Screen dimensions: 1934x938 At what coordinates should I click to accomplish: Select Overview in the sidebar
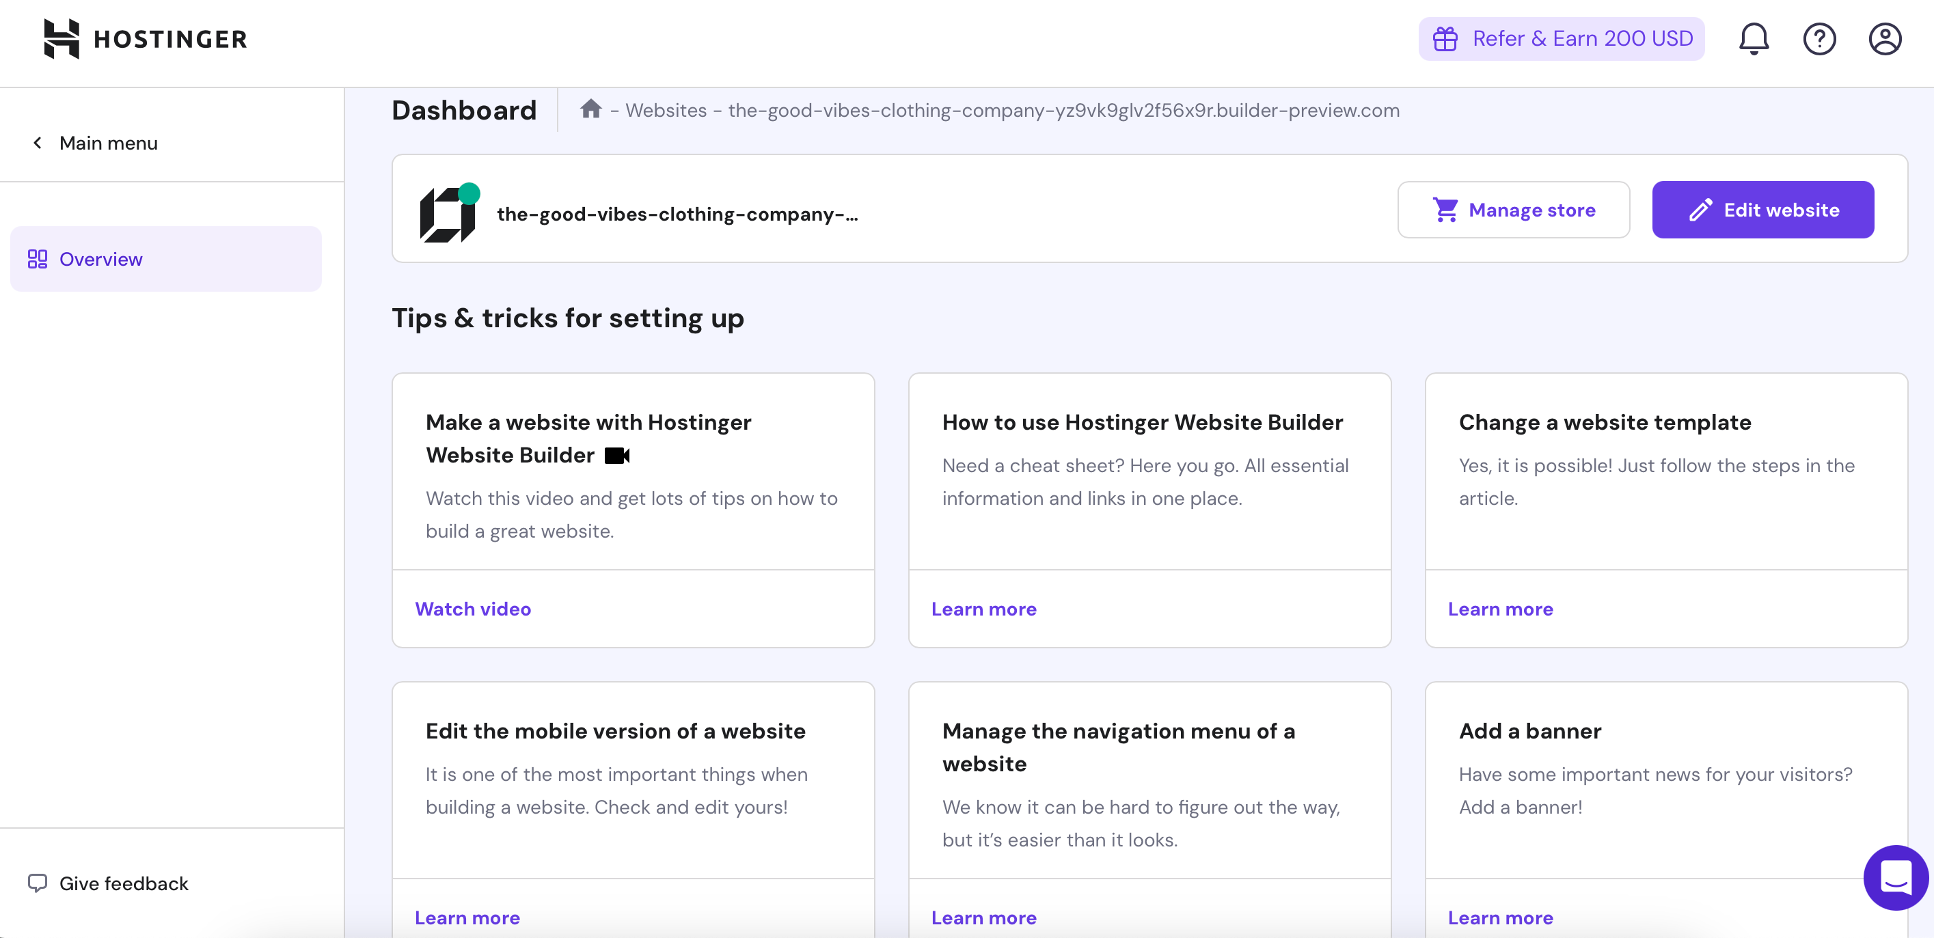(100, 259)
